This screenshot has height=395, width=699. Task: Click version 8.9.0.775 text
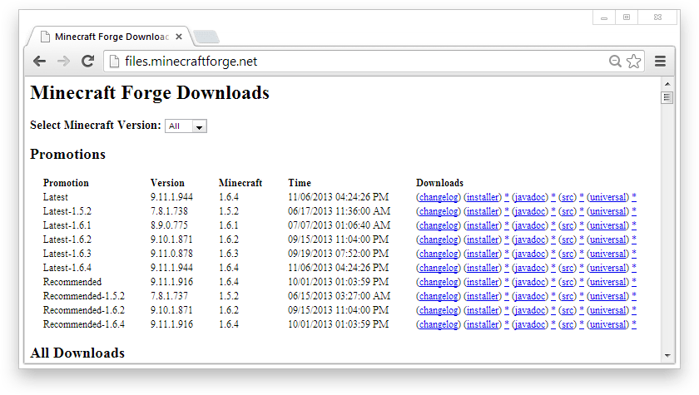pos(169,225)
